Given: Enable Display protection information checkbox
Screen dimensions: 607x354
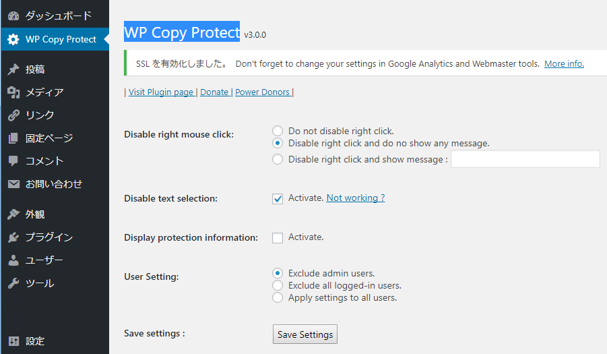Looking at the screenshot, I should (x=278, y=238).
